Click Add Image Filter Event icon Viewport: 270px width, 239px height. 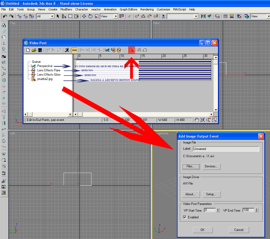tap(119, 50)
